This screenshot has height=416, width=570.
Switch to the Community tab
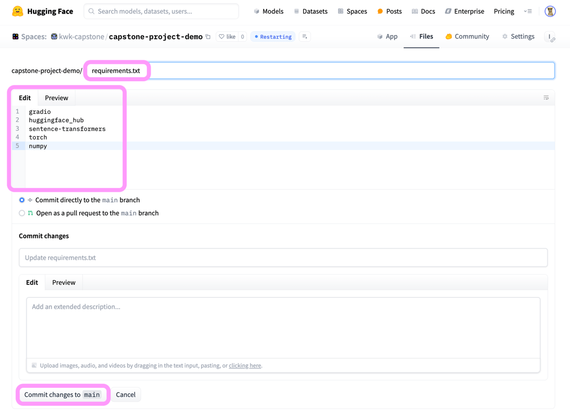[467, 36]
